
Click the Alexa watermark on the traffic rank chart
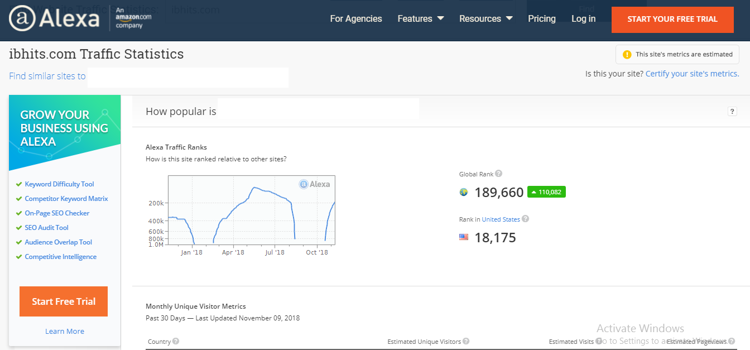[x=313, y=184]
